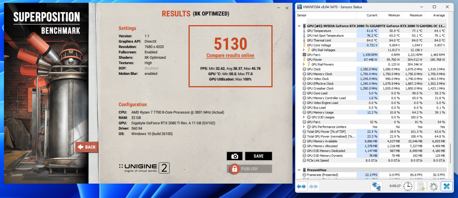The image size is (458, 198).
Task: Click the PUBLISH button
Action: (x=249, y=169)
